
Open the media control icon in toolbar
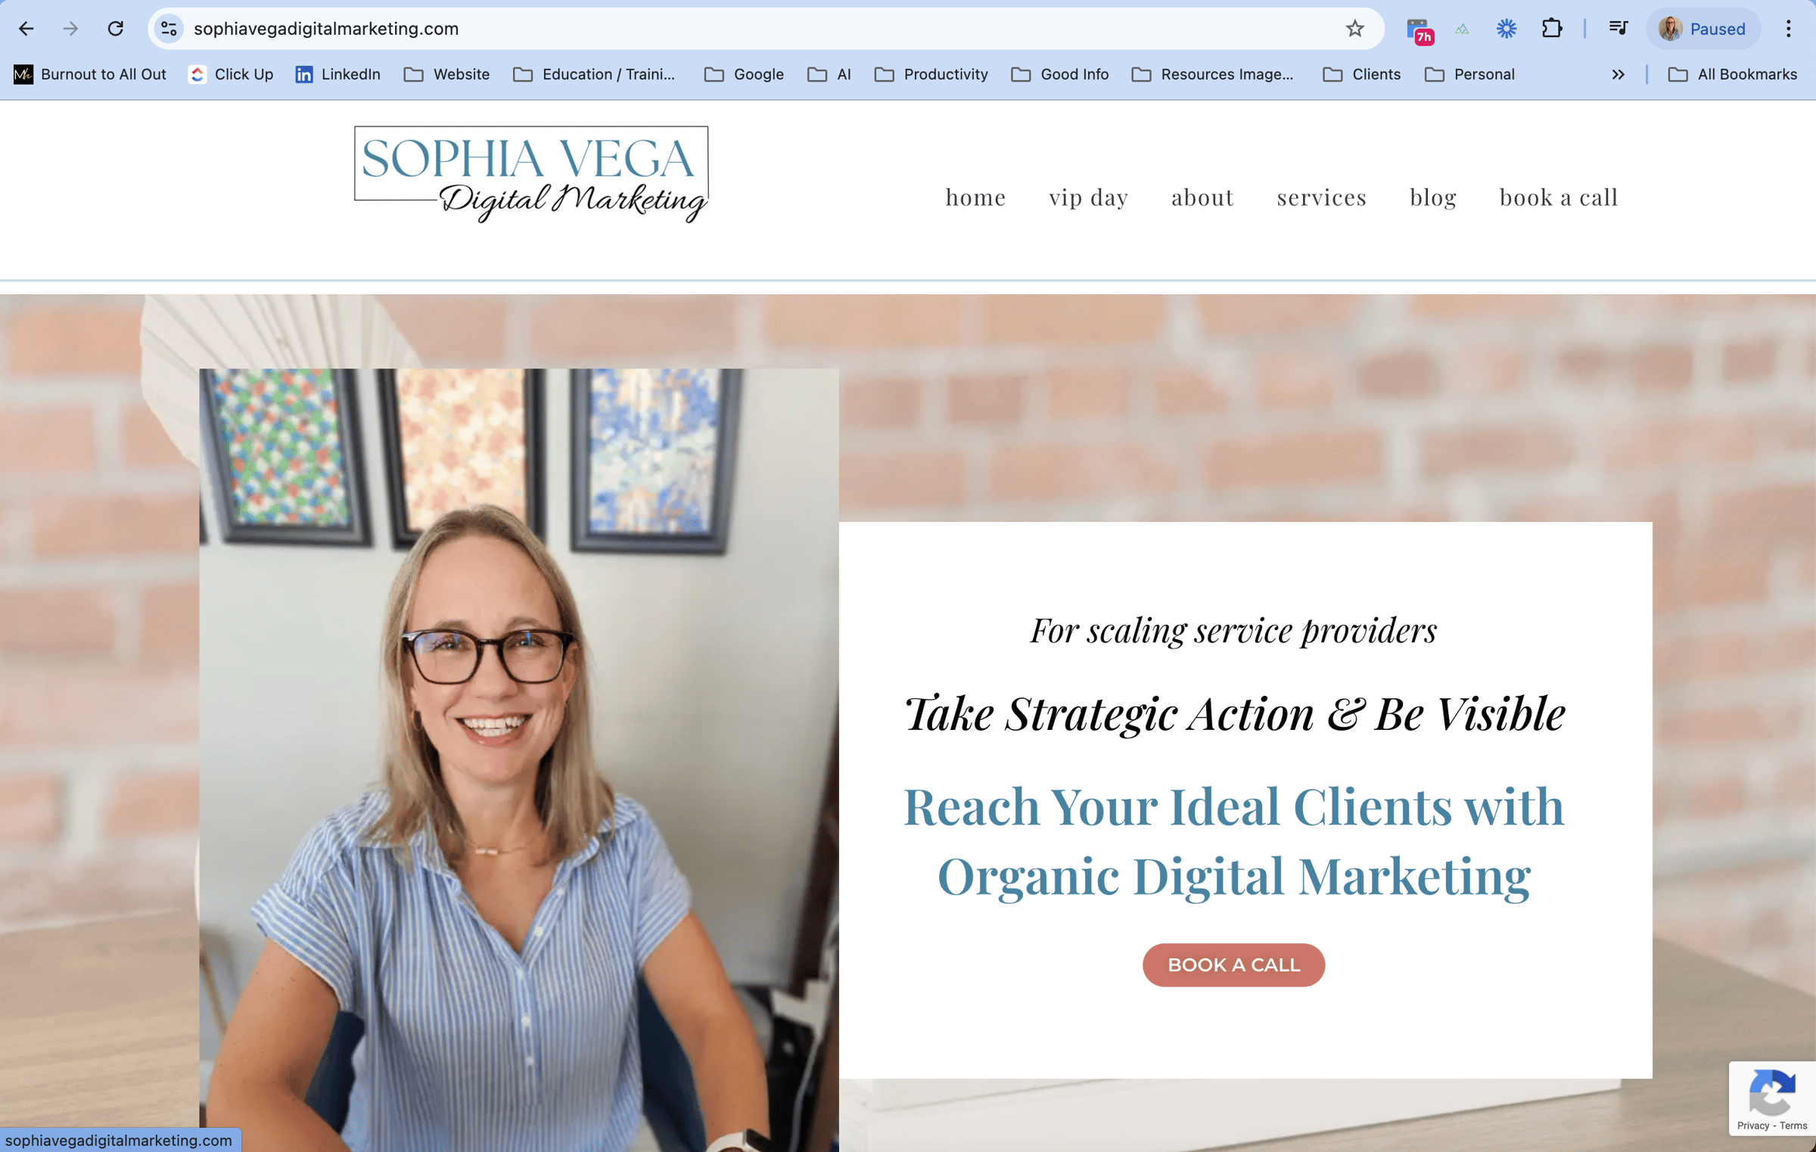1618,29
